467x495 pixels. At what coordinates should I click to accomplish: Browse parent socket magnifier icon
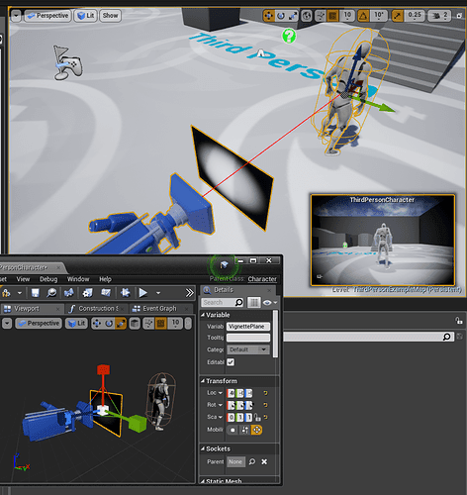click(252, 461)
